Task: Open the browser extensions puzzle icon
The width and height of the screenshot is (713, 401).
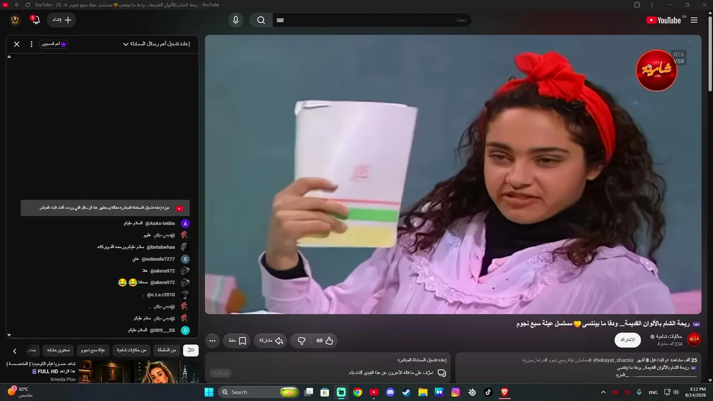Action: pos(637,4)
